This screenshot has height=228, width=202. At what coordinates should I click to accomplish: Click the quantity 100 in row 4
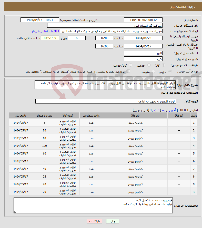pyautogui.click(x=44, y=146)
